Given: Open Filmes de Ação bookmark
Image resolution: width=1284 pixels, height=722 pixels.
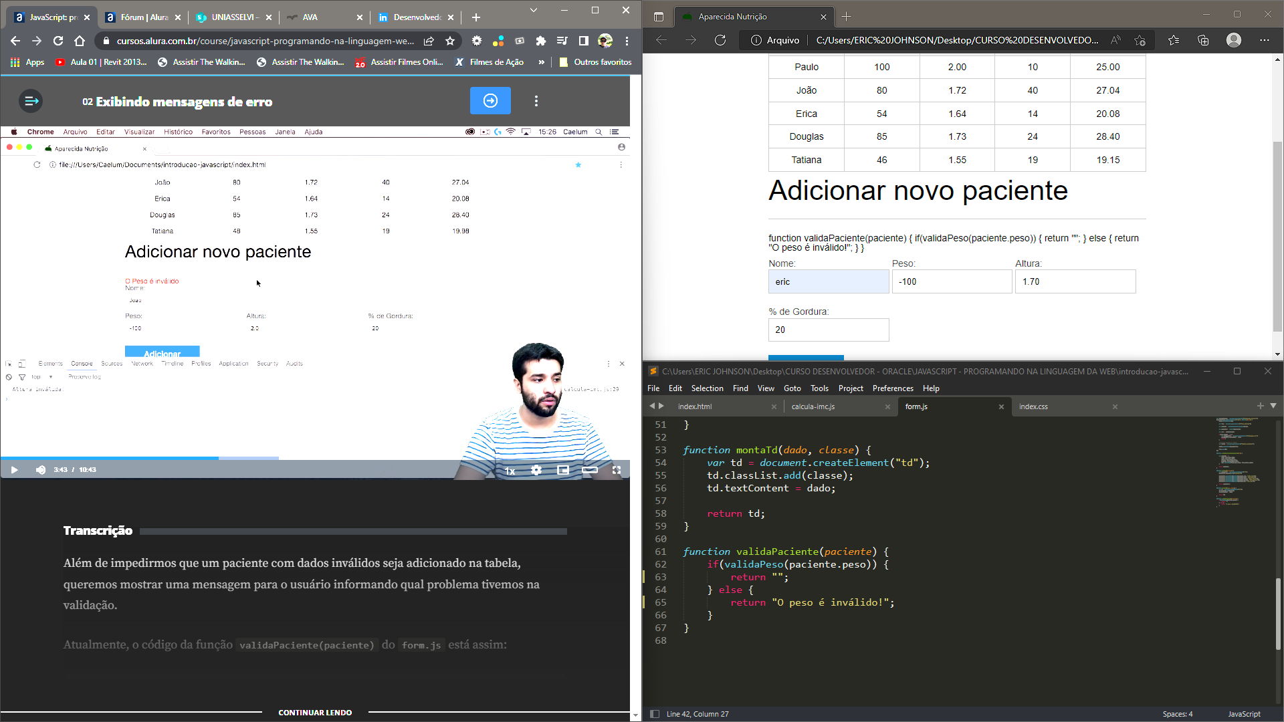Looking at the screenshot, I should (490, 62).
